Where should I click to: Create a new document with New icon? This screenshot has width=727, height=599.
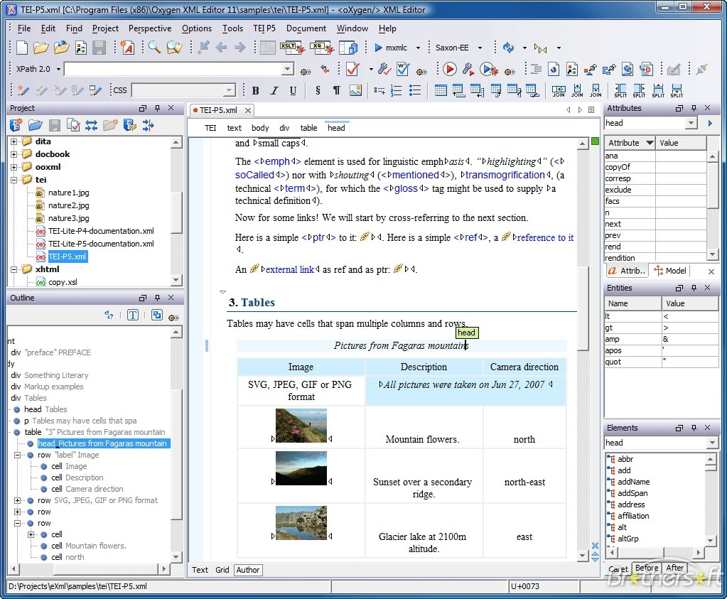(x=22, y=48)
